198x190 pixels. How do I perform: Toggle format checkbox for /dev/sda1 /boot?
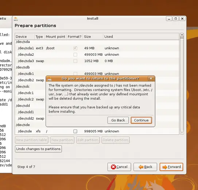click(x=75, y=48)
